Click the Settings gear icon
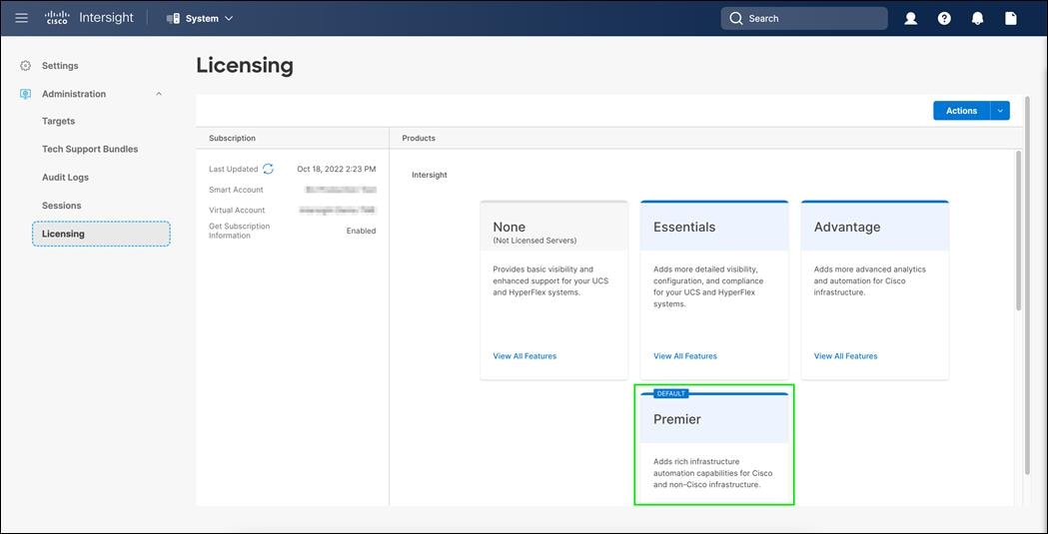Screen dimensions: 1048x534 pos(25,66)
